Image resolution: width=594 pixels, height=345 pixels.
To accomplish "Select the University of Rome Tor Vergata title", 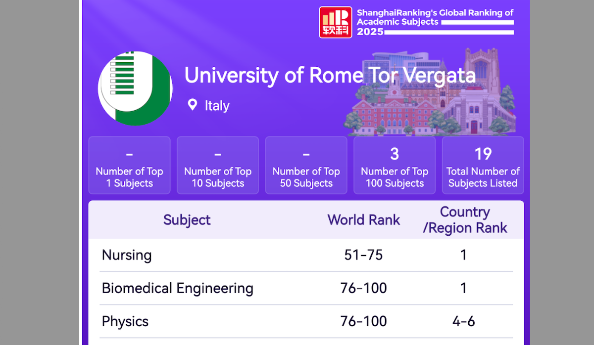I will [330, 75].
